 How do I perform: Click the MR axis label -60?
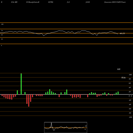130,109
